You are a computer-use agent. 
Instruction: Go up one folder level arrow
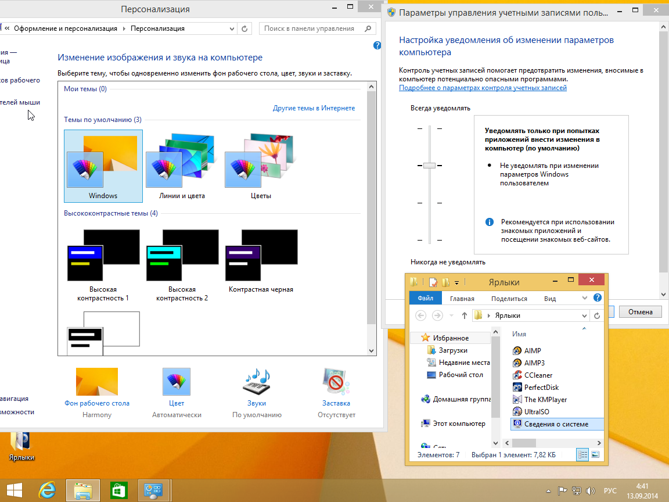coord(464,315)
